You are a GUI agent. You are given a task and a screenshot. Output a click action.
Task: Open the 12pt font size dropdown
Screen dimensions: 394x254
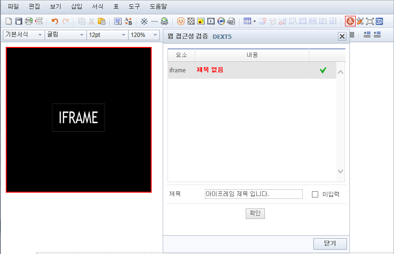click(107, 35)
